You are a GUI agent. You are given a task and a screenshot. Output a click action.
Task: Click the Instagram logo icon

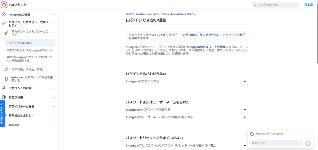(4, 5)
